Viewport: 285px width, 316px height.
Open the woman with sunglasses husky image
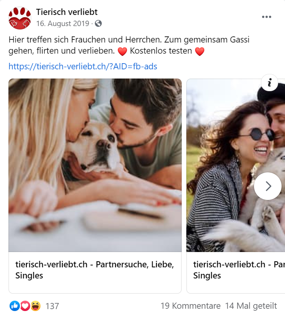pyautogui.click(x=236, y=165)
